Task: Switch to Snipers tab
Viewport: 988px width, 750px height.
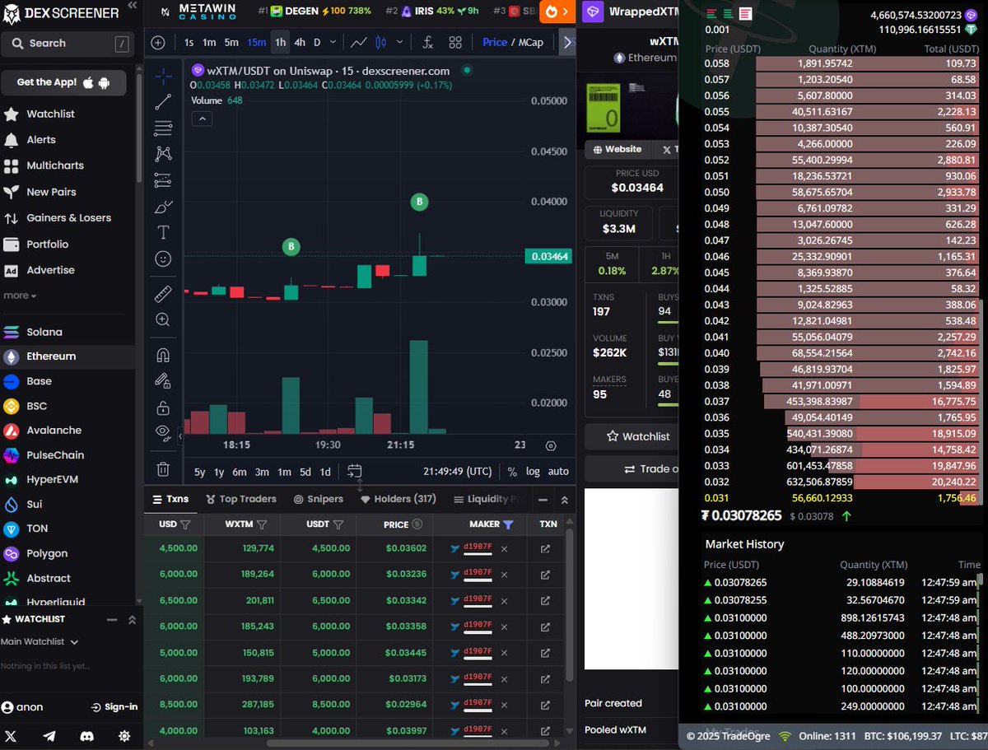Action: (319, 499)
